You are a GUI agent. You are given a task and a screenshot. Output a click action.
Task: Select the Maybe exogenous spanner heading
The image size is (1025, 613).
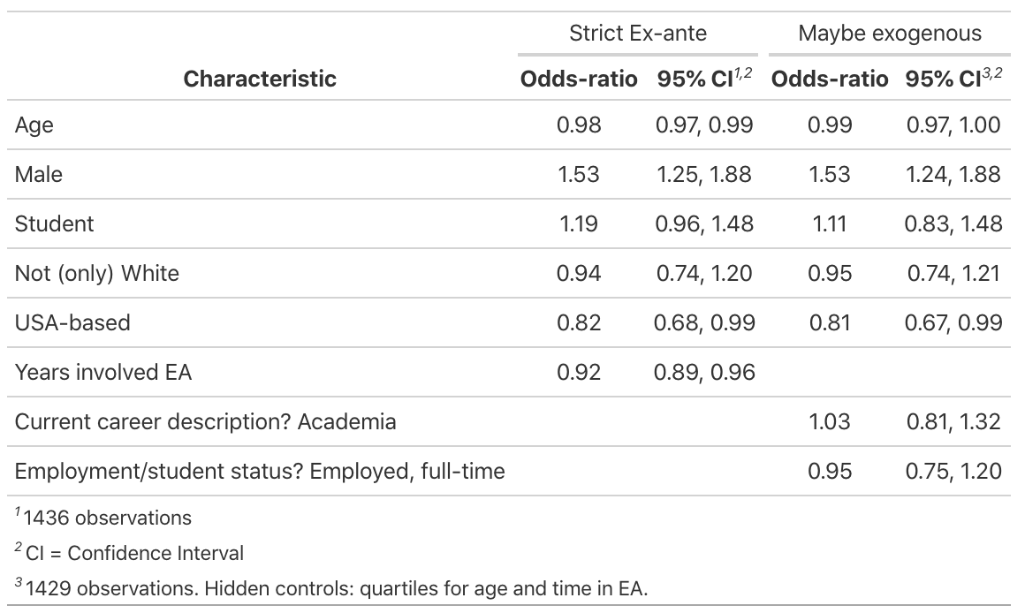889,34
